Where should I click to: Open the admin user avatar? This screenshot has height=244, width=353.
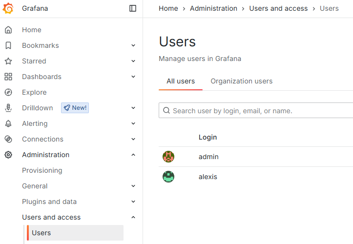168,157
